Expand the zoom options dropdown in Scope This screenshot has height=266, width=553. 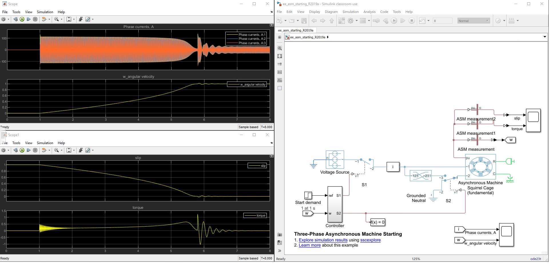(x=61, y=19)
